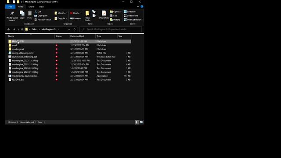The image size is (281, 158).
Task: Switch to details view in status bar
Action: click(137, 122)
